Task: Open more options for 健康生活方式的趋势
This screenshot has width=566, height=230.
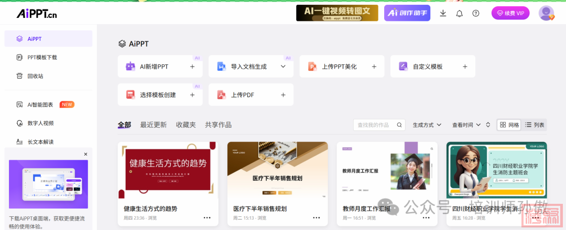Action: (207, 218)
